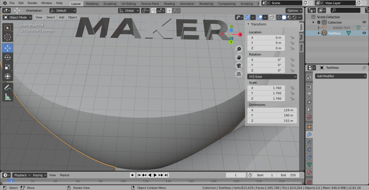Select the Select Box tool

click(8, 28)
